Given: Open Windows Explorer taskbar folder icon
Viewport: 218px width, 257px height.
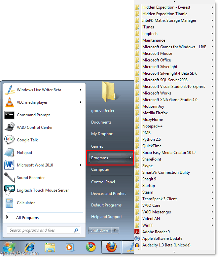Looking at the screenshot, I should 50,247.
